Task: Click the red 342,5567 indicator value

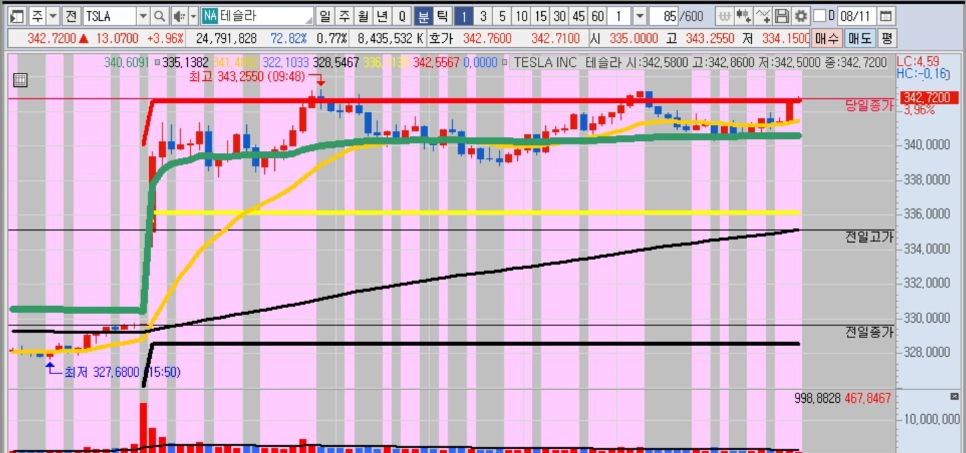Action: (436, 63)
